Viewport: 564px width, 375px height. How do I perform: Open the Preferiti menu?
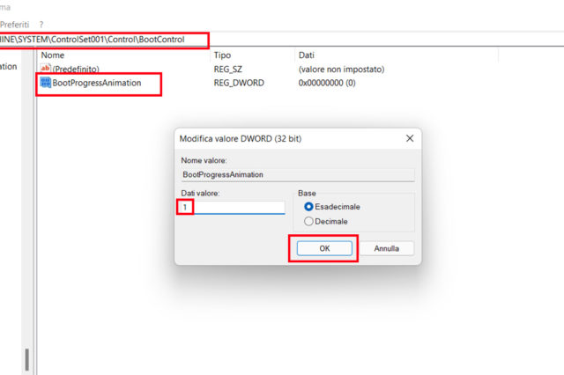[14, 25]
